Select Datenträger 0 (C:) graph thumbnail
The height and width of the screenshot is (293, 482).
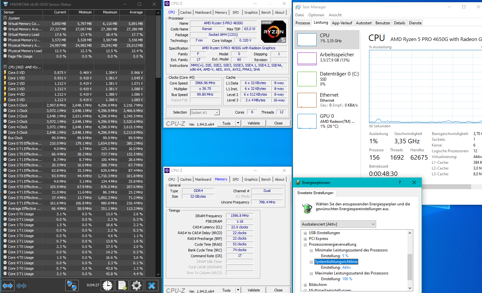pos(307,79)
